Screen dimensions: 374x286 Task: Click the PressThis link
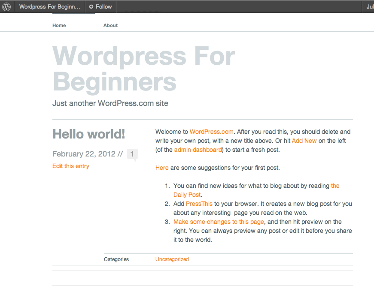[x=199, y=204]
